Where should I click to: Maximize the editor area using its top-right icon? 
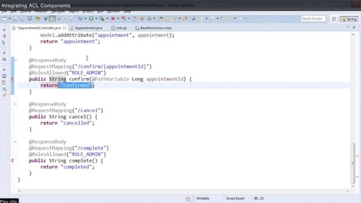point(354,28)
